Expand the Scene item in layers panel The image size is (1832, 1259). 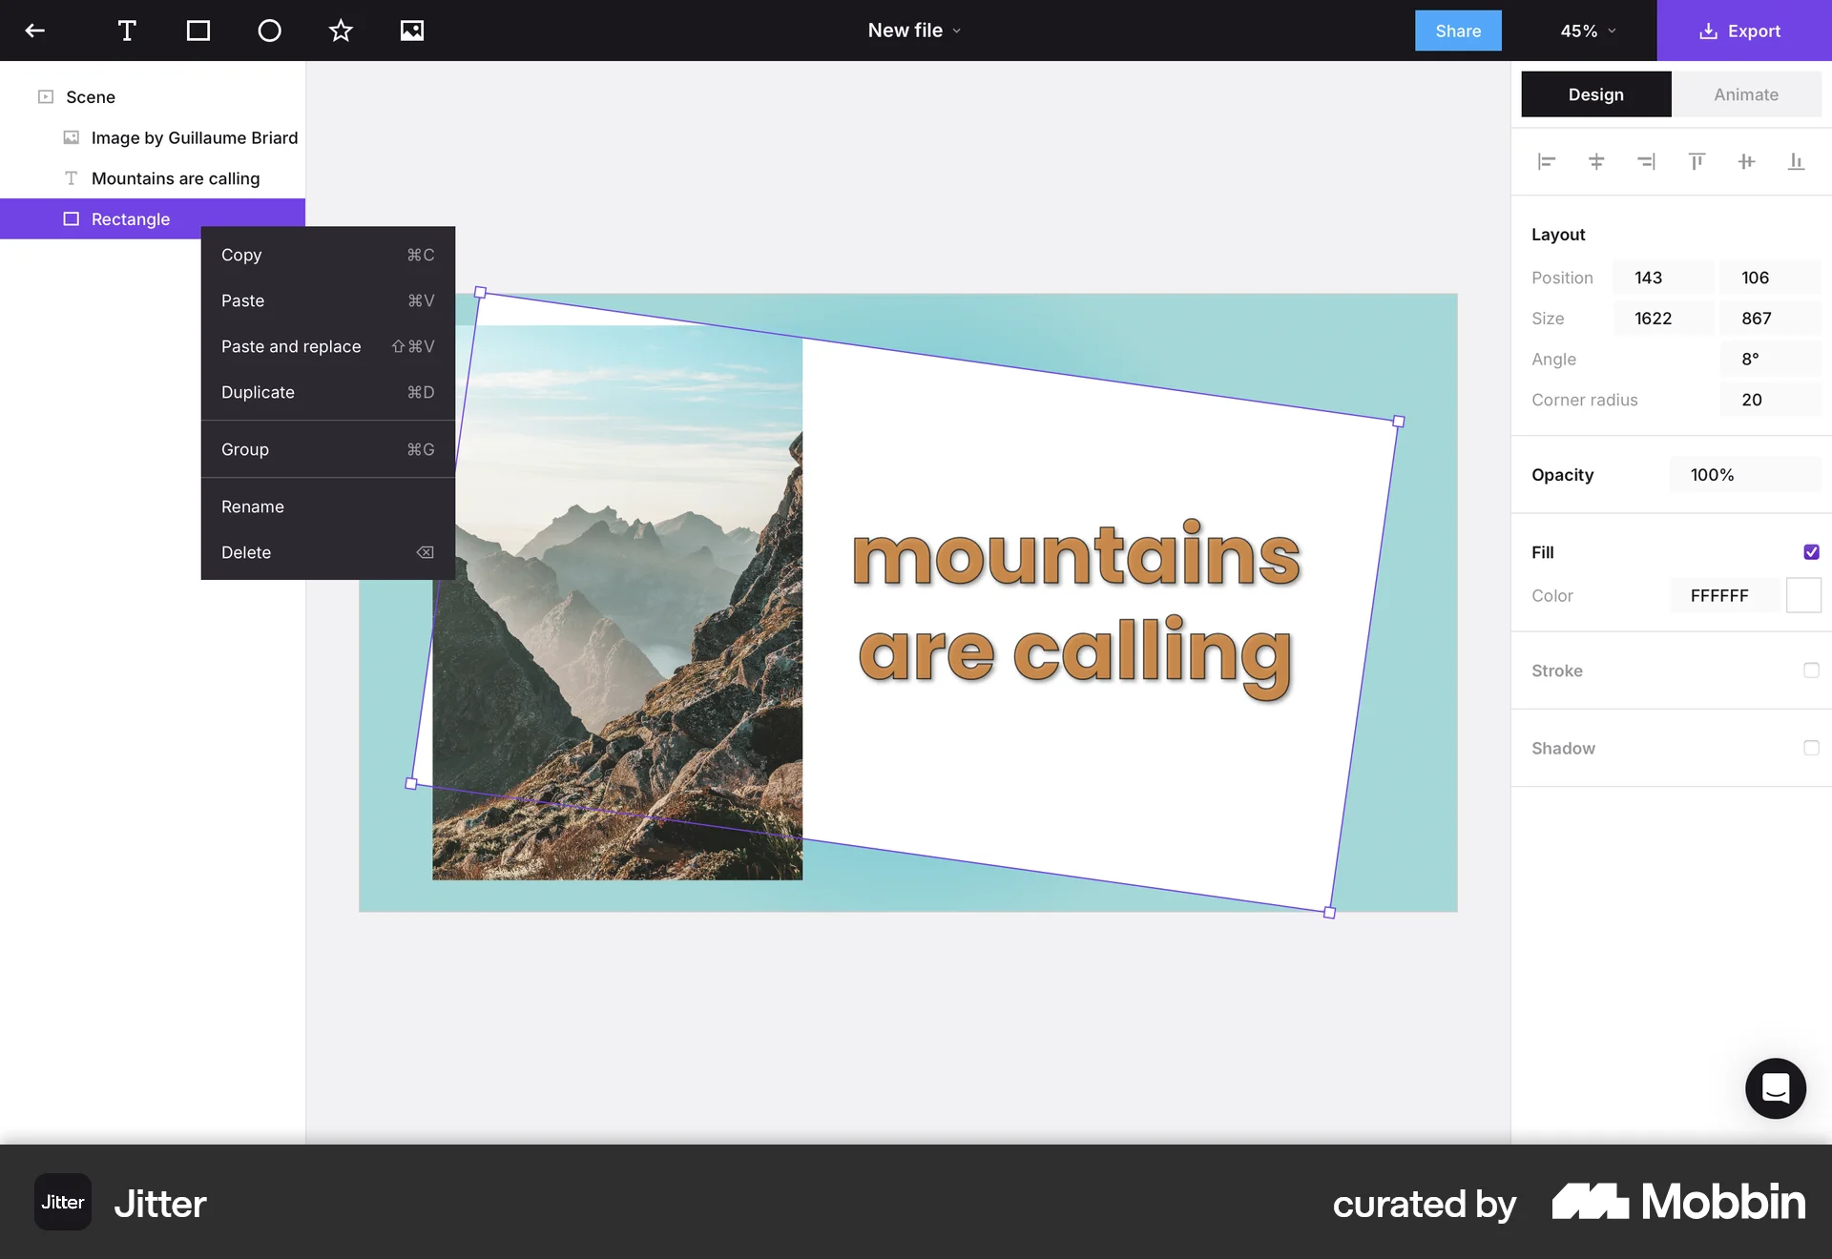45,96
